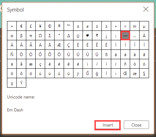Select capital A with grave accent
Image resolution: width=156 pixels, height=137 pixels.
(144, 35)
